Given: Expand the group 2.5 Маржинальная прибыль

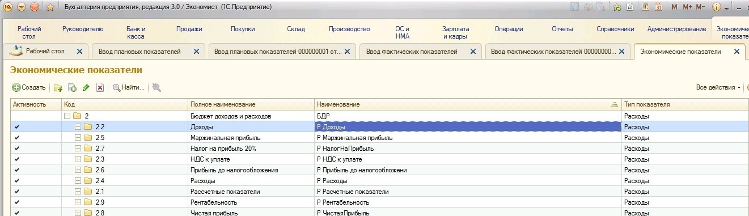Looking at the screenshot, I should (x=78, y=138).
